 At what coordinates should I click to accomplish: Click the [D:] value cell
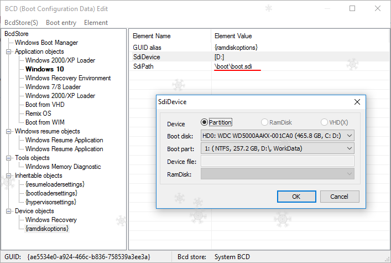pos(219,57)
